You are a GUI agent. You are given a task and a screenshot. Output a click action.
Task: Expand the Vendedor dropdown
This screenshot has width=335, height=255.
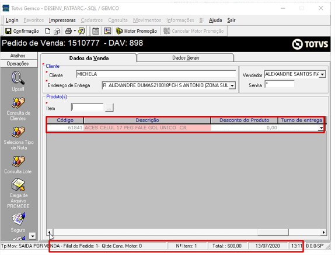[322, 74]
